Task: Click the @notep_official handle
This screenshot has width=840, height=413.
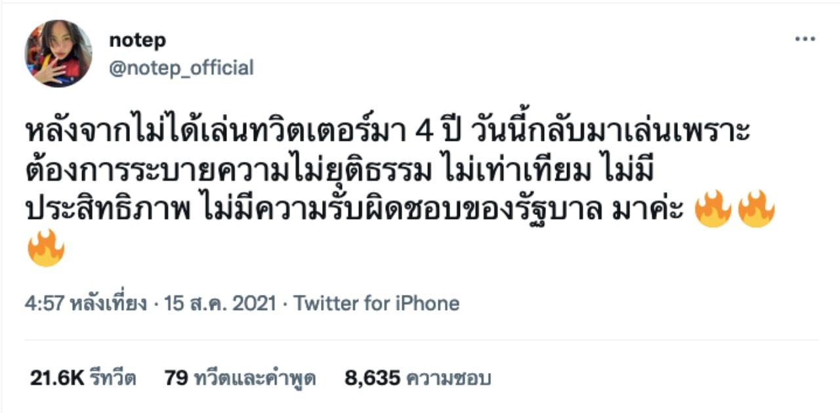Action: 181,68
